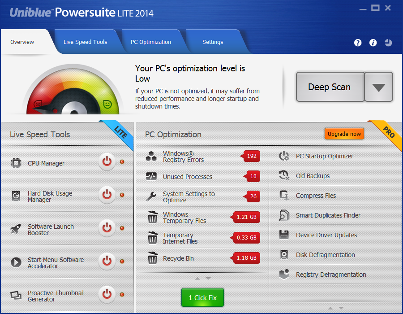Run the 1-Click Fix
403x314 pixels.
coord(202,297)
